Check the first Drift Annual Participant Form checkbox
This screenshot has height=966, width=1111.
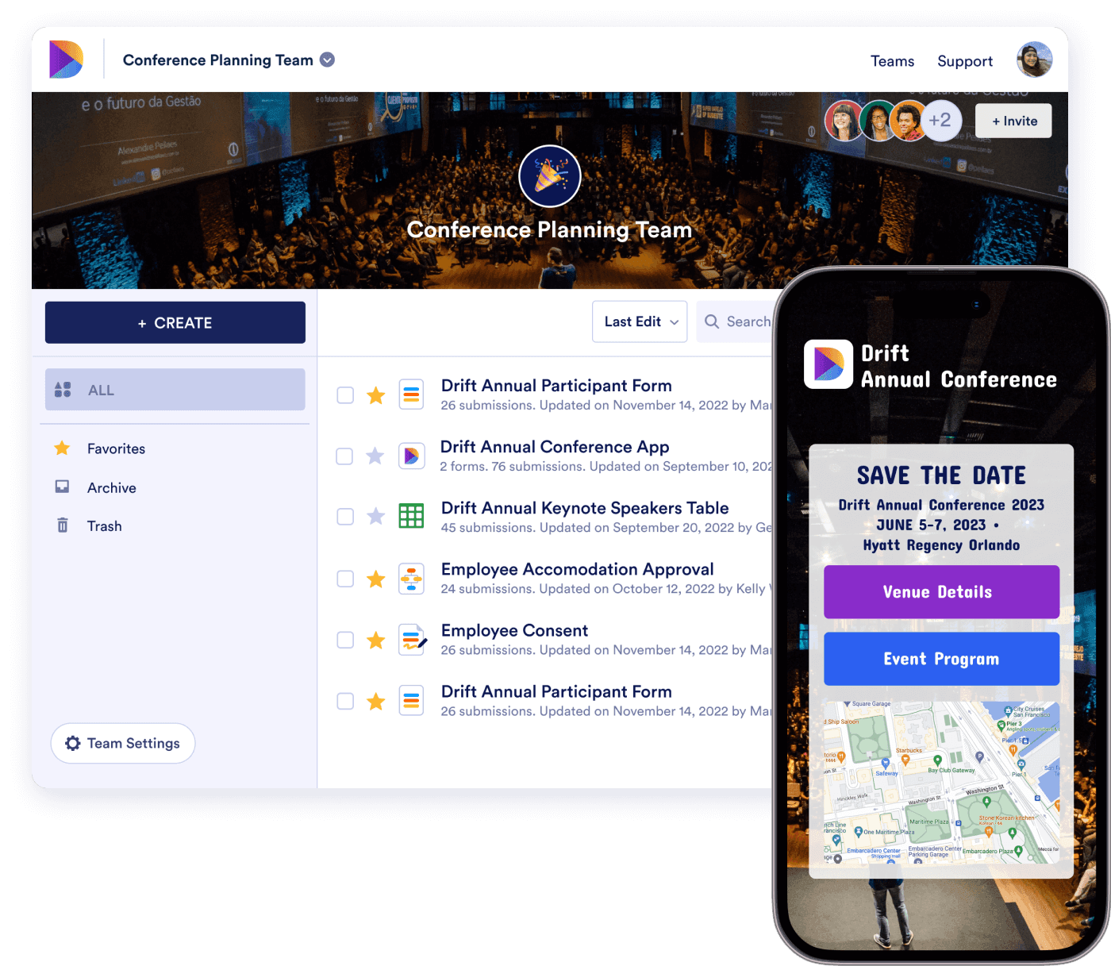[345, 395]
